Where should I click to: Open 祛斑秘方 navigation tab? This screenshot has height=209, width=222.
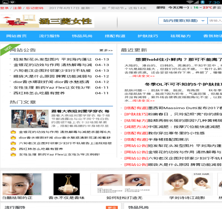181,36
